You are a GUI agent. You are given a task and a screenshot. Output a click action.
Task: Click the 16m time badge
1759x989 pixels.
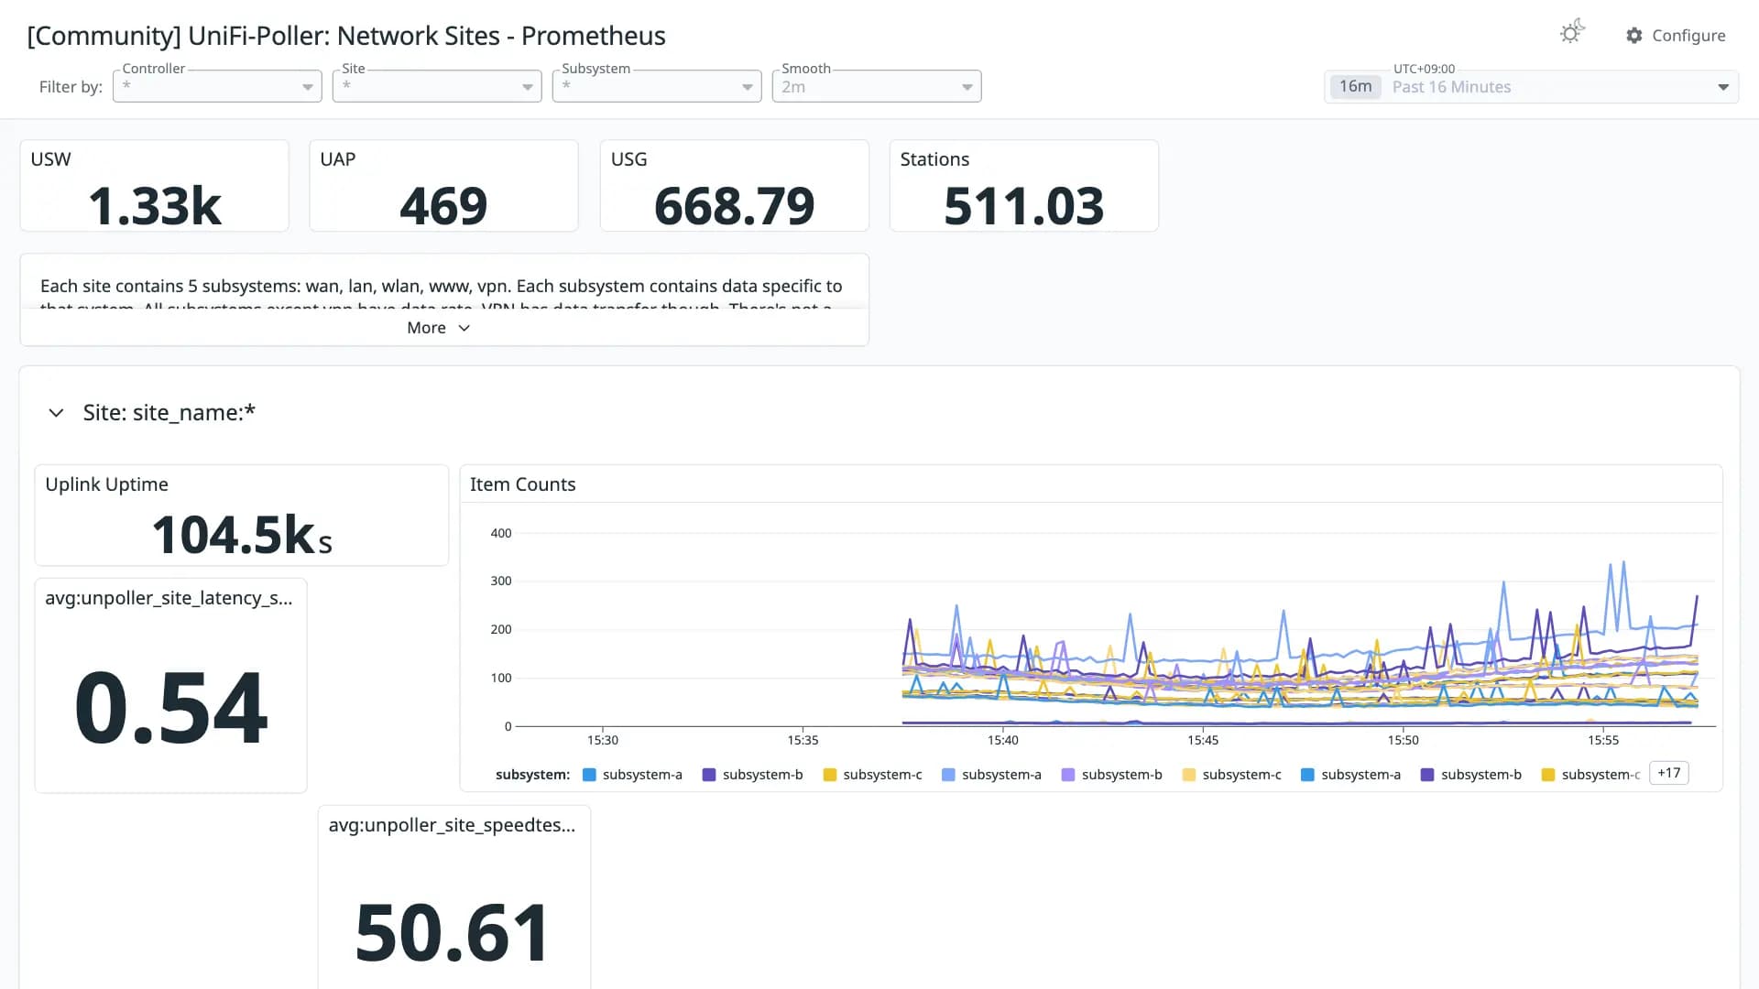click(1355, 87)
